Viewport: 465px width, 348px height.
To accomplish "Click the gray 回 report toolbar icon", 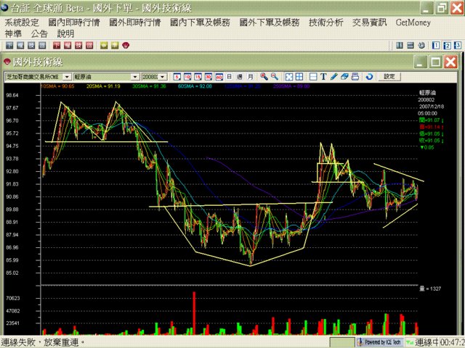I will click(42, 45).
